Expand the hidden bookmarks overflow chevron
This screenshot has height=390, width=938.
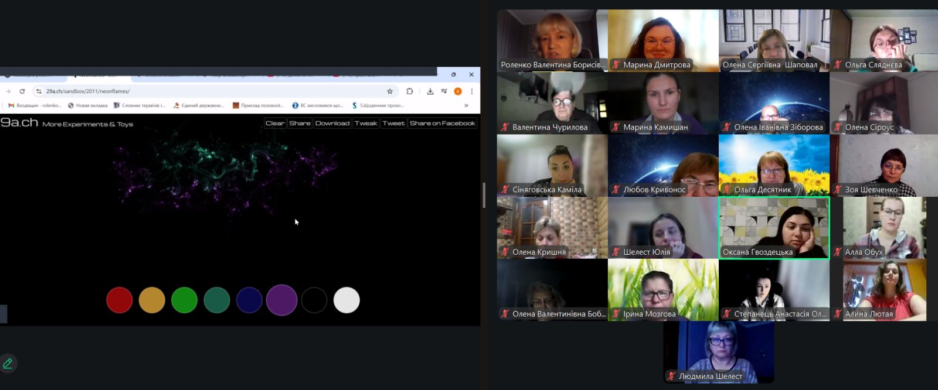pos(466,105)
